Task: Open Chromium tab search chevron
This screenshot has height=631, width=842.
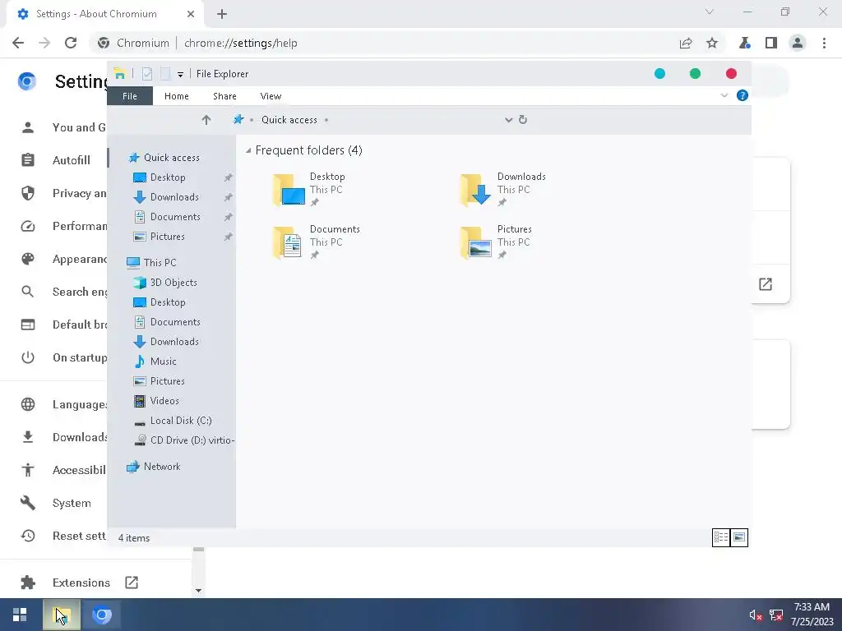Action: pos(710,12)
